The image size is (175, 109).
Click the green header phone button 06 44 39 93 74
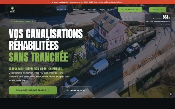(130, 10)
